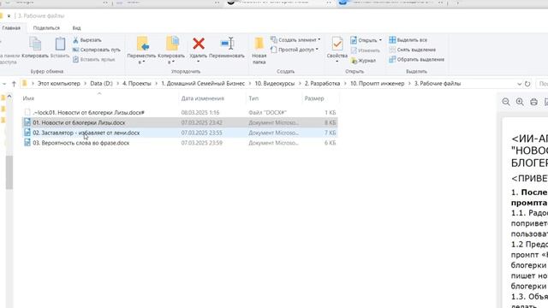The image size is (548, 308).
Task: Open Создать элемент dropdown
Action: pyautogui.click(x=295, y=40)
